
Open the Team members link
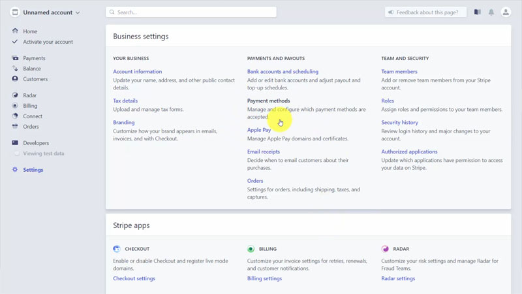tap(399, 72)
